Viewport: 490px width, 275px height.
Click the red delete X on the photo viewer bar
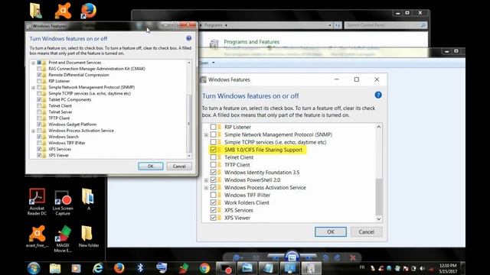coord(353,257)
